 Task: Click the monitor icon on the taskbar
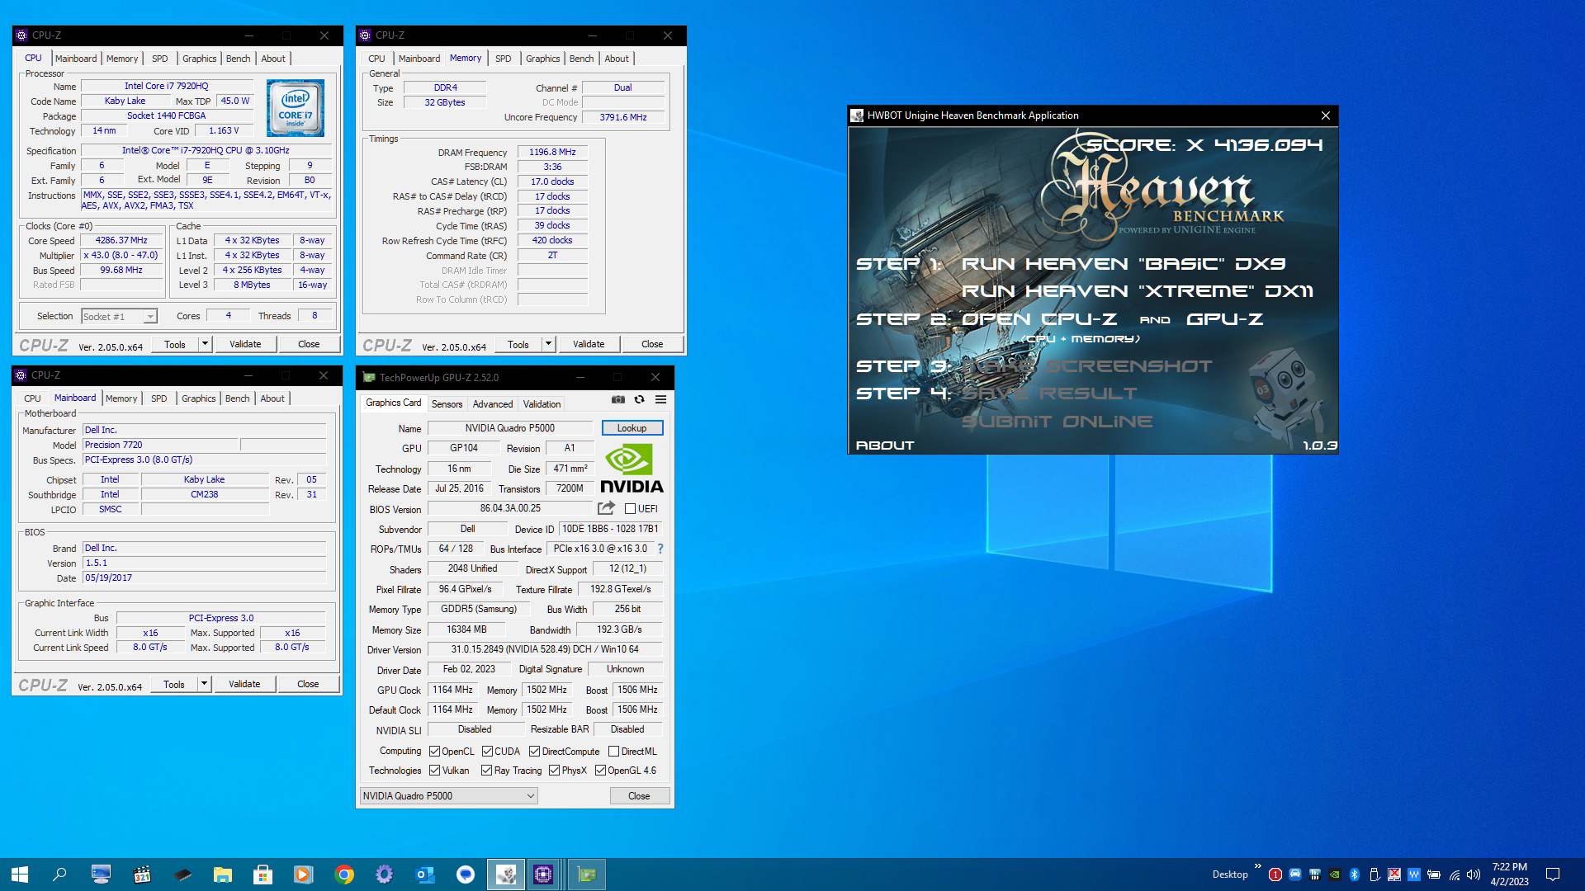(x=101, y=874)
